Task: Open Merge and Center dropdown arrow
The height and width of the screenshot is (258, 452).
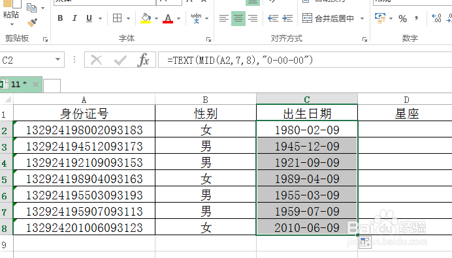Action: point(362,18)
